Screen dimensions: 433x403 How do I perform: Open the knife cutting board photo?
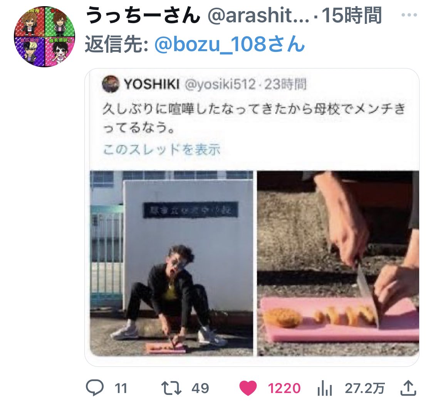(338, 263)
